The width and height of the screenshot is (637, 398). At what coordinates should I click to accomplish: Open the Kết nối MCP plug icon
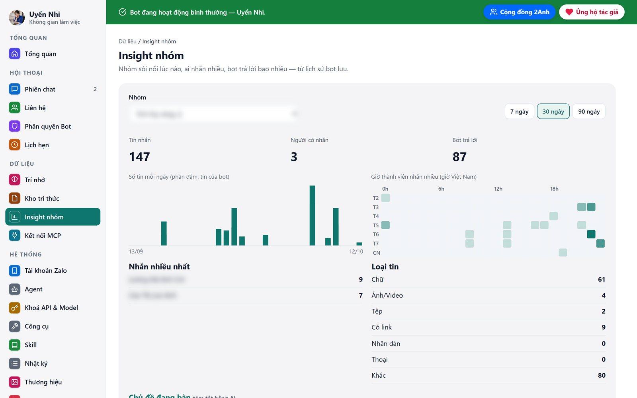15,236
